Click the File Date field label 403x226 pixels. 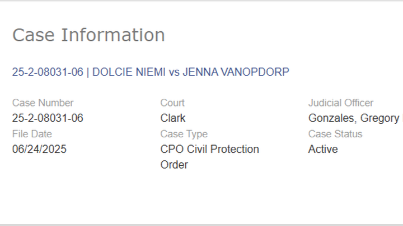(x=32, y=134)
